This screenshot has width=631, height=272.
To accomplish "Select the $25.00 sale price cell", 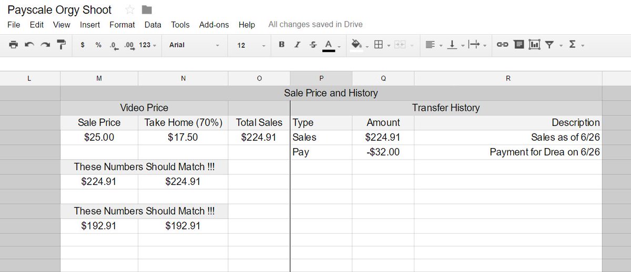I will point(99,137).
